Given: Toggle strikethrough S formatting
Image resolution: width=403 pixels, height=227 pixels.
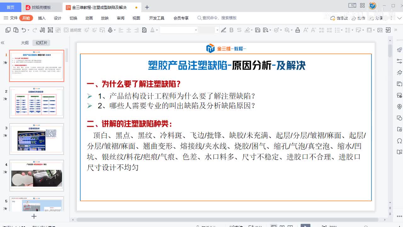Looking at the screenshot, I should tap(239, 30).
